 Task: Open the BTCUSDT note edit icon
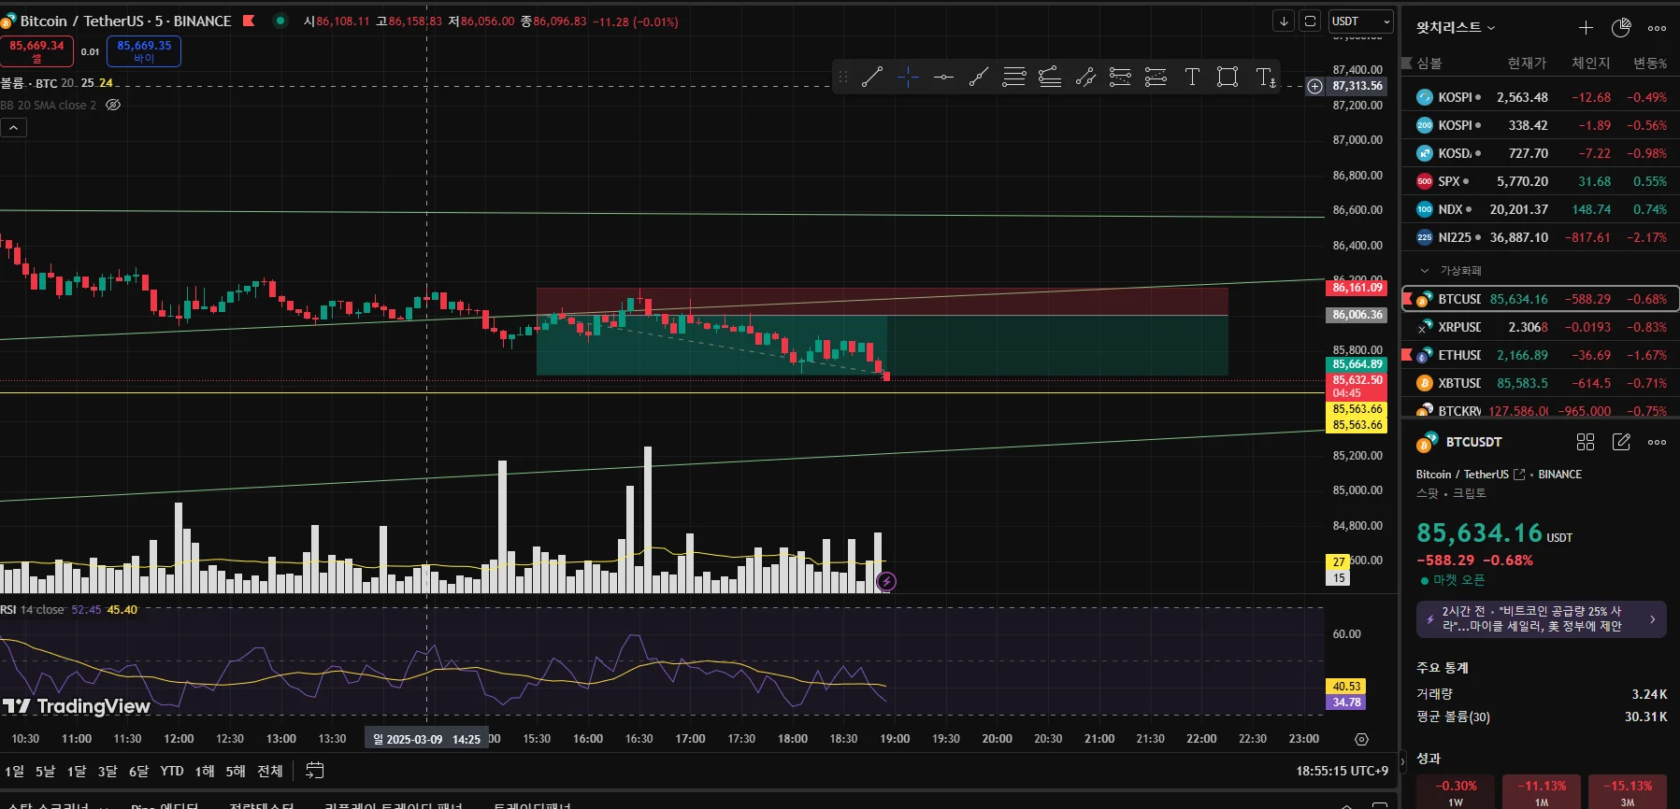click(x=1621, y=442)
